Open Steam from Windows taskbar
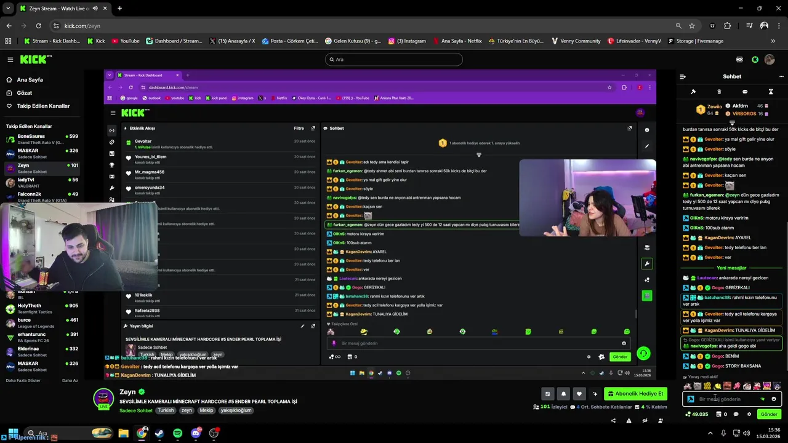The height and width of the screenshot is (443, 788). pos(159,433)
